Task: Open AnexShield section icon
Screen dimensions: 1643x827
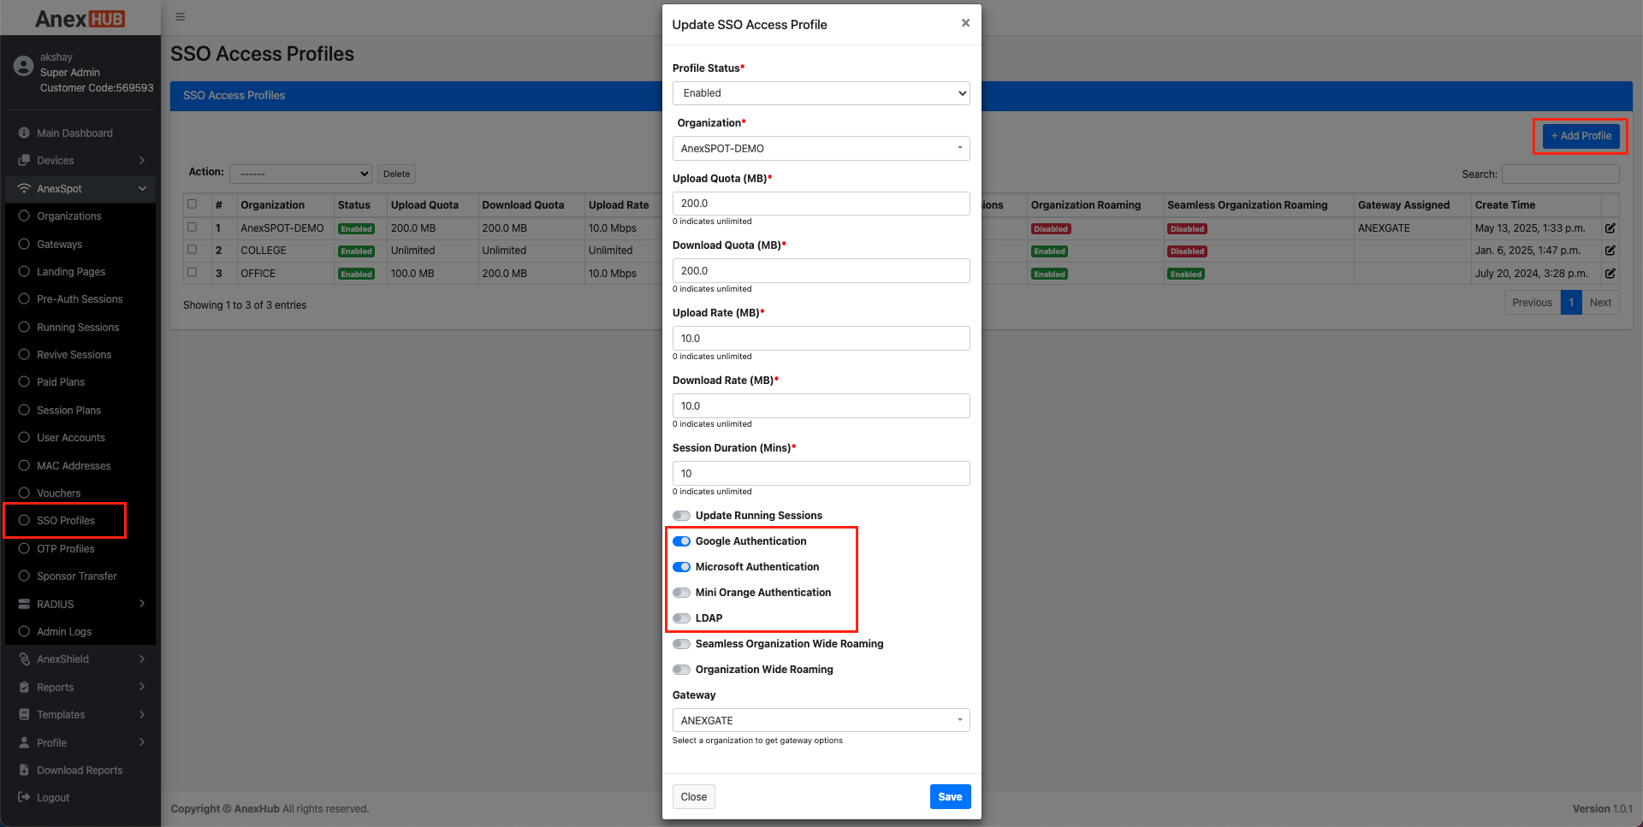Action: point(25,659)
